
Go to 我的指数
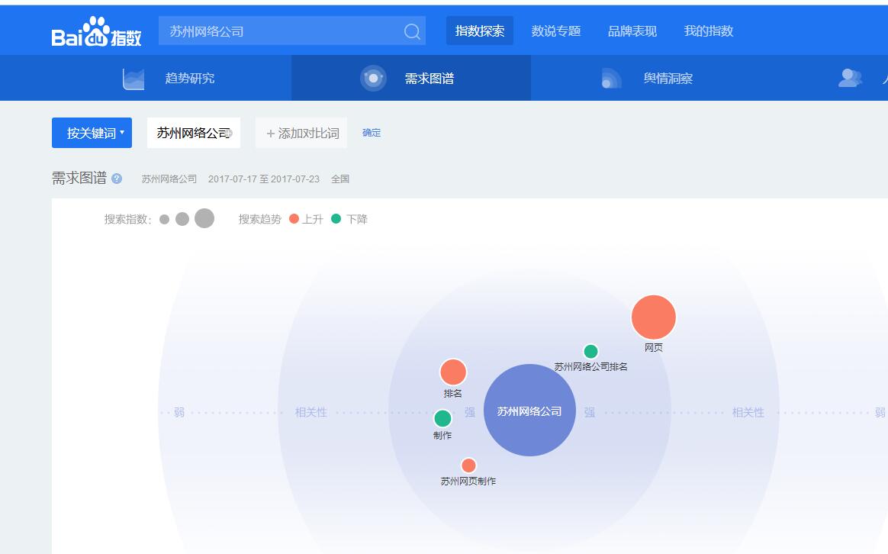tap(709, 31)
